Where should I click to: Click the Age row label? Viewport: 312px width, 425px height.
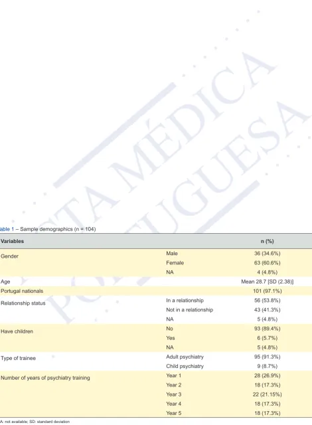point(5,282)
